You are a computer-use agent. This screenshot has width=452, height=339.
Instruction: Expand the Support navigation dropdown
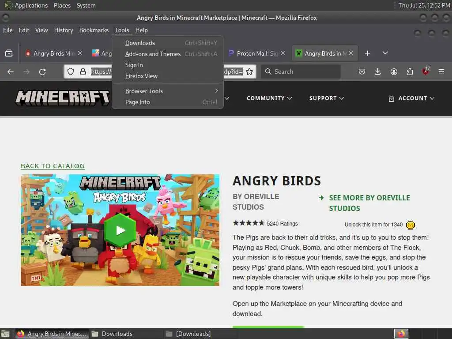point(327,98)
